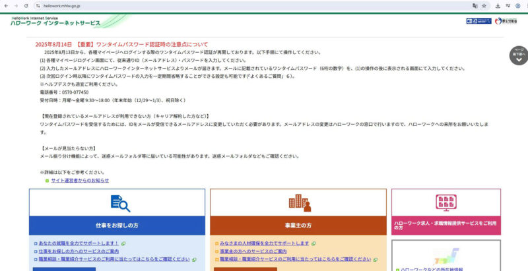The width and height of the screenshot is (528, 271).
Task: Open the 仕事をお探しの方へのサービスのご案内 link
Action: point(79,251)
